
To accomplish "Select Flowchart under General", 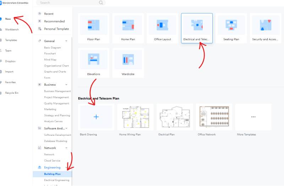I will pos(50,53).
